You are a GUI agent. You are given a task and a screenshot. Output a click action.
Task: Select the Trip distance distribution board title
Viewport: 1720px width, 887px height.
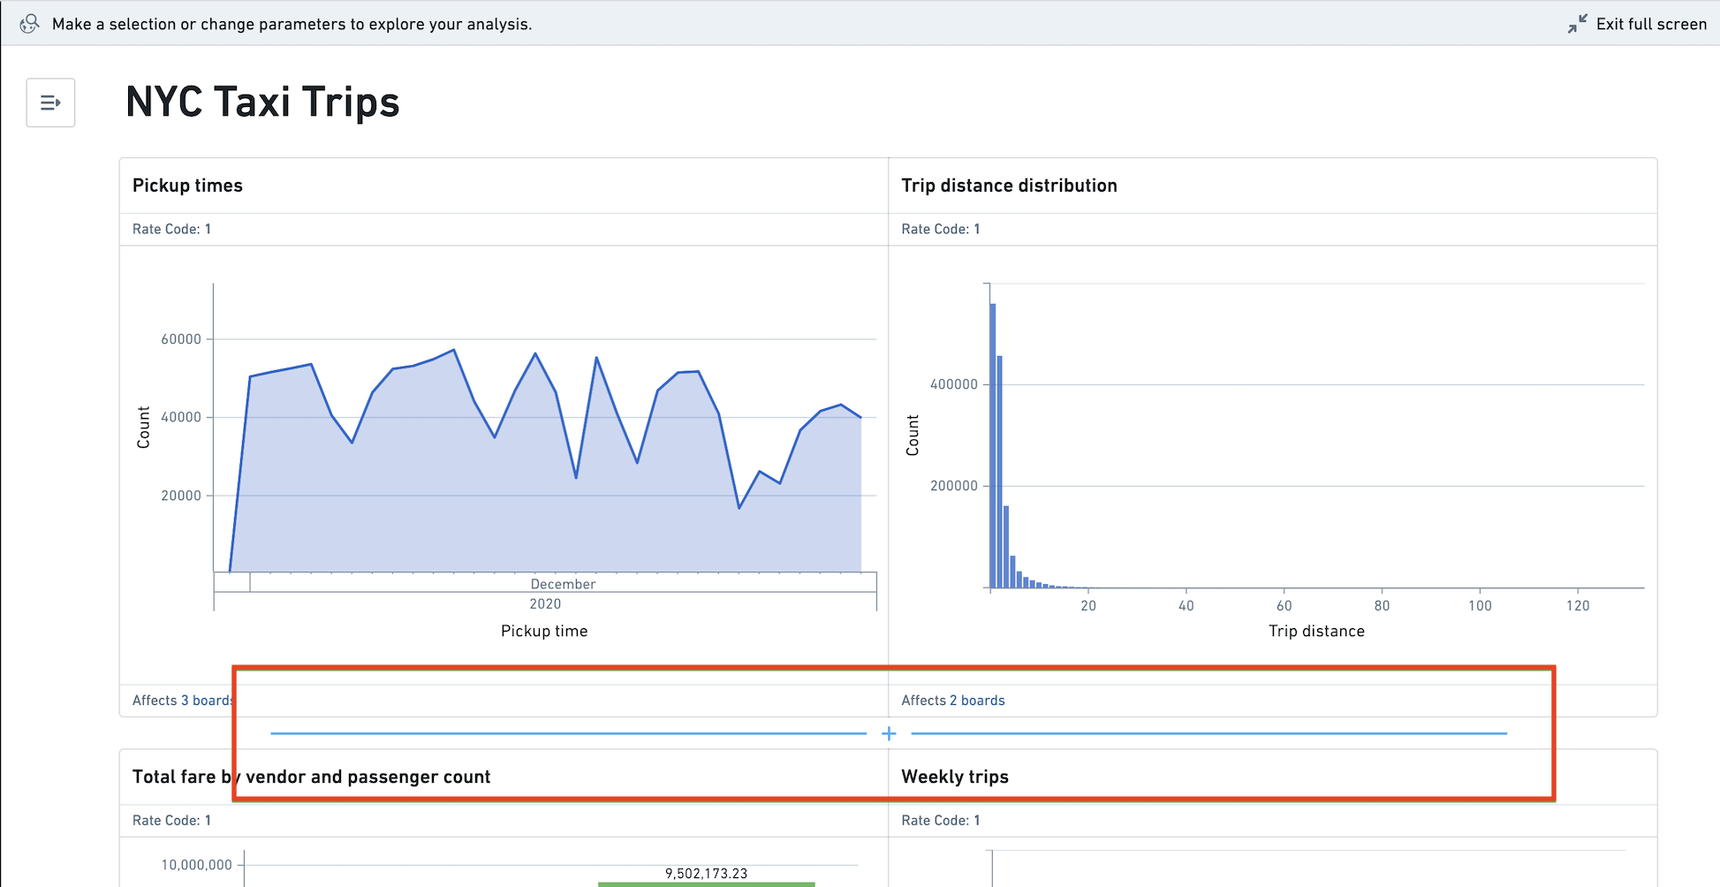pyautogui.click(x=1009, y=186)
